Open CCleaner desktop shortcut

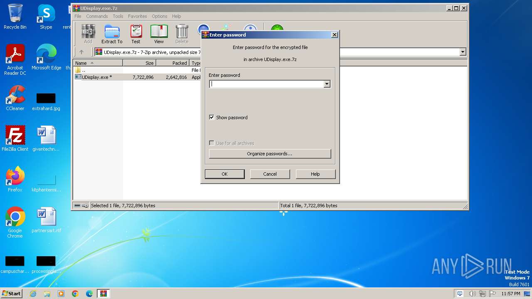coord(15,98)
